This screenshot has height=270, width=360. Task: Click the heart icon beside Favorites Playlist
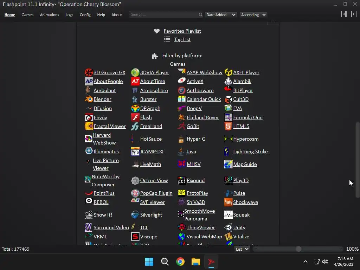pyautogui.click(x=157, y=31)
